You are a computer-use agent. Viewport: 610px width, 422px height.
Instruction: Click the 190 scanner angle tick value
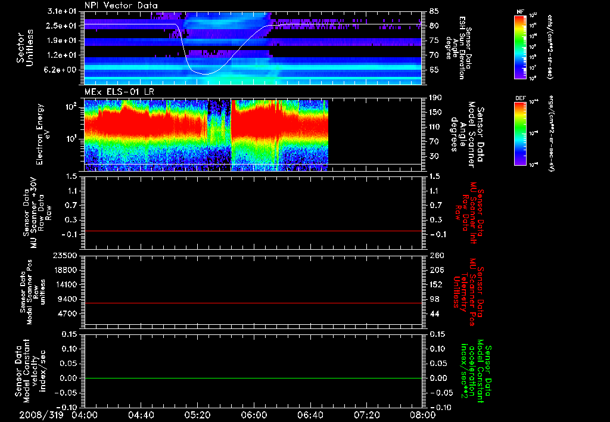click(435, 98)
